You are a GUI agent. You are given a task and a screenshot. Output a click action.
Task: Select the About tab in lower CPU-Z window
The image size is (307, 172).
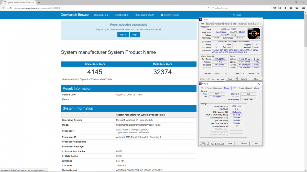(x=257, y=88)
